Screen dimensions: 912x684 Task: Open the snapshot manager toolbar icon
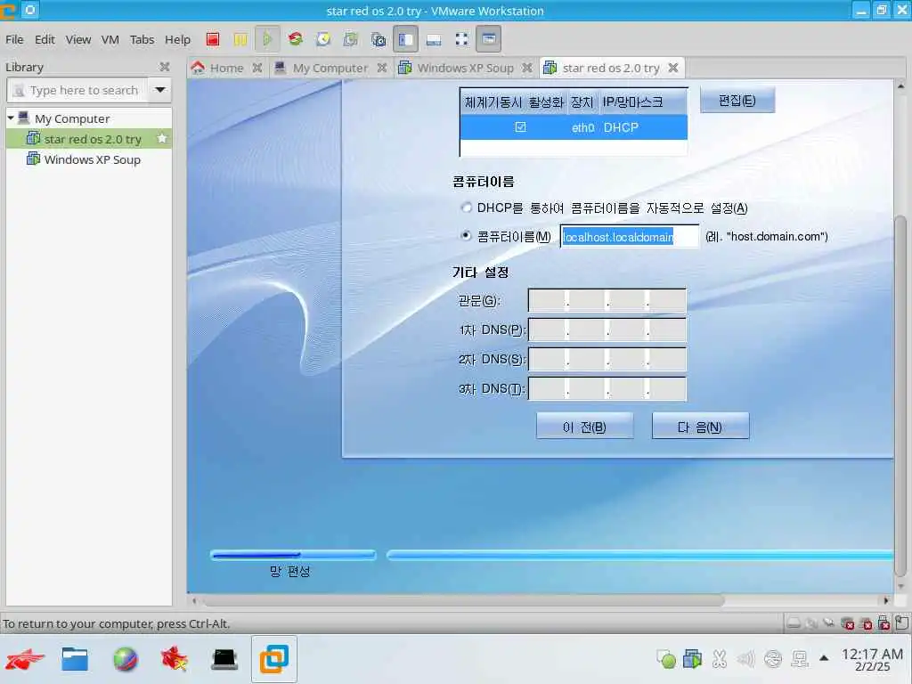click(x=379, y=39)
